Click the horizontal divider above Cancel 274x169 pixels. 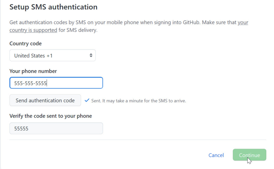pos(138,140)
